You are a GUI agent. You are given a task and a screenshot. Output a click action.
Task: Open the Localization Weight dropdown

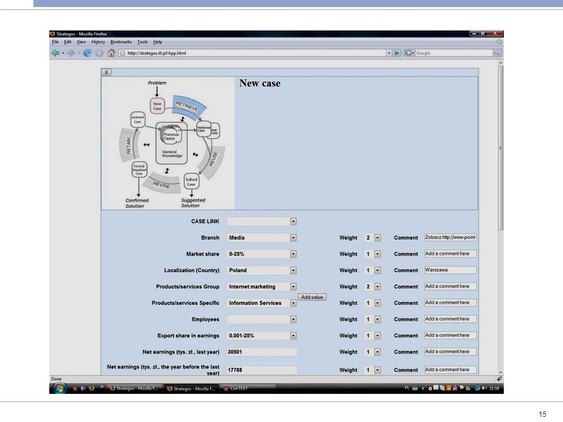click(377, 270)
